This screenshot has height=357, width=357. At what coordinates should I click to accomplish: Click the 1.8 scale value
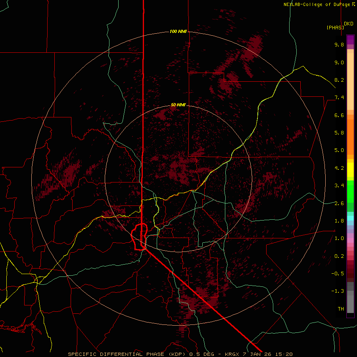pos(339,221)
